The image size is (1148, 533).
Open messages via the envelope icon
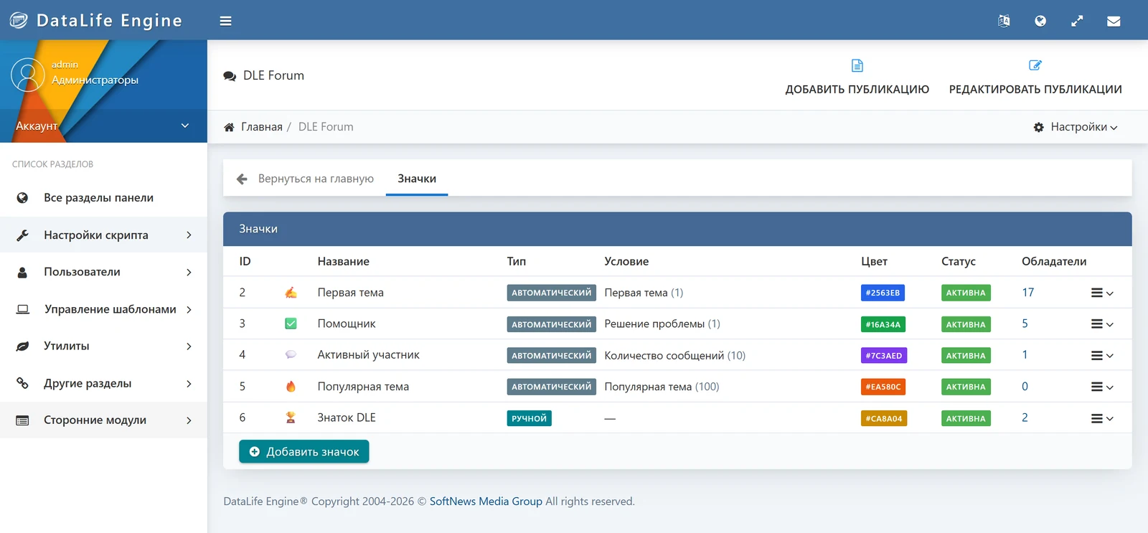[x=1114, y=21]
